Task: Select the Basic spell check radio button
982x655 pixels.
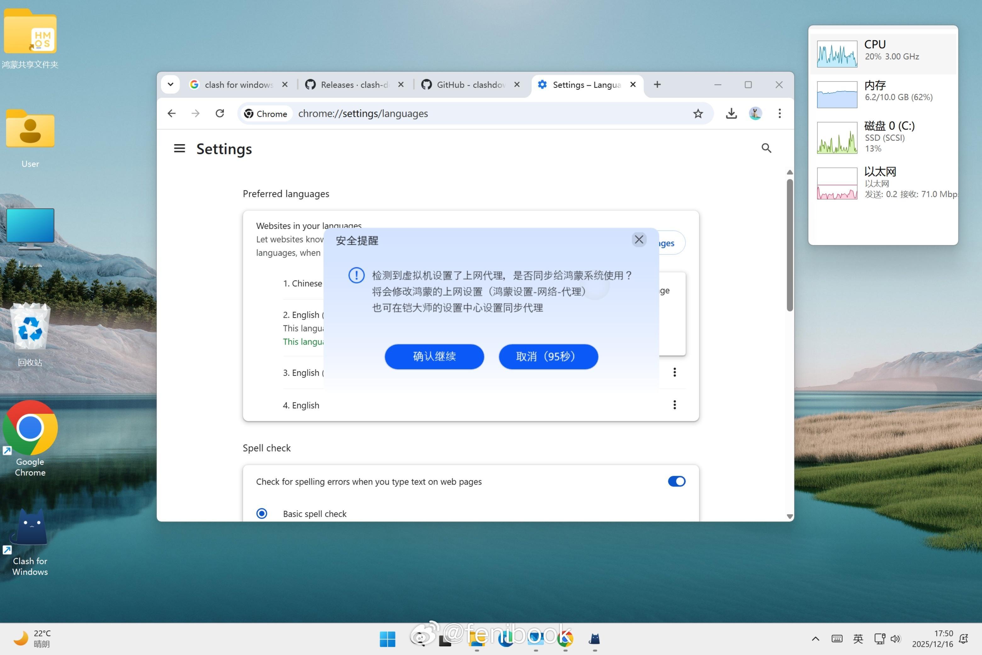Action: [x=262, y=513]
